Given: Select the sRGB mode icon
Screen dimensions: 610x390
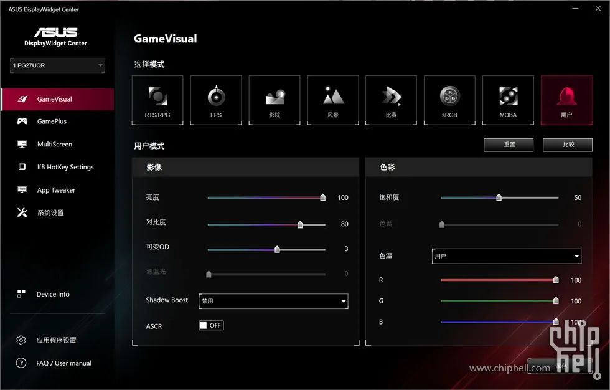Looking at the screenshot, I should click(x=449, y=96).
